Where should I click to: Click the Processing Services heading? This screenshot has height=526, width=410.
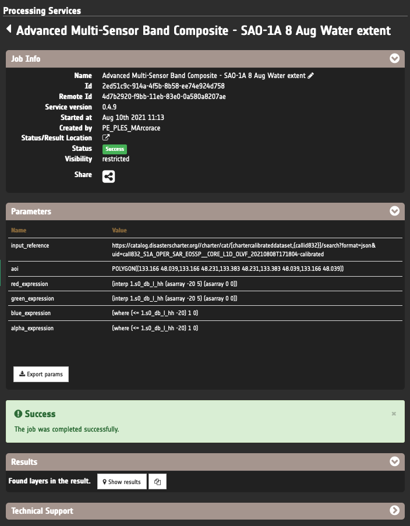(x=43, y=10)
